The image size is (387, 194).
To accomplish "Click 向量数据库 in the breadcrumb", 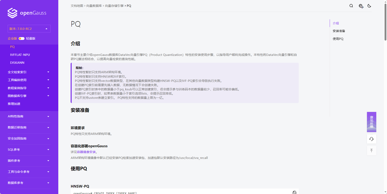I will pyautogui.click(x=94, y=6).
